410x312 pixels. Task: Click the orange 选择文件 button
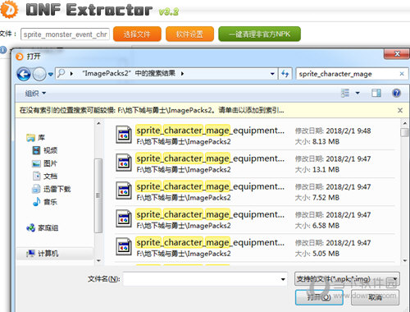pyautogui.click(x=137, y=34)
